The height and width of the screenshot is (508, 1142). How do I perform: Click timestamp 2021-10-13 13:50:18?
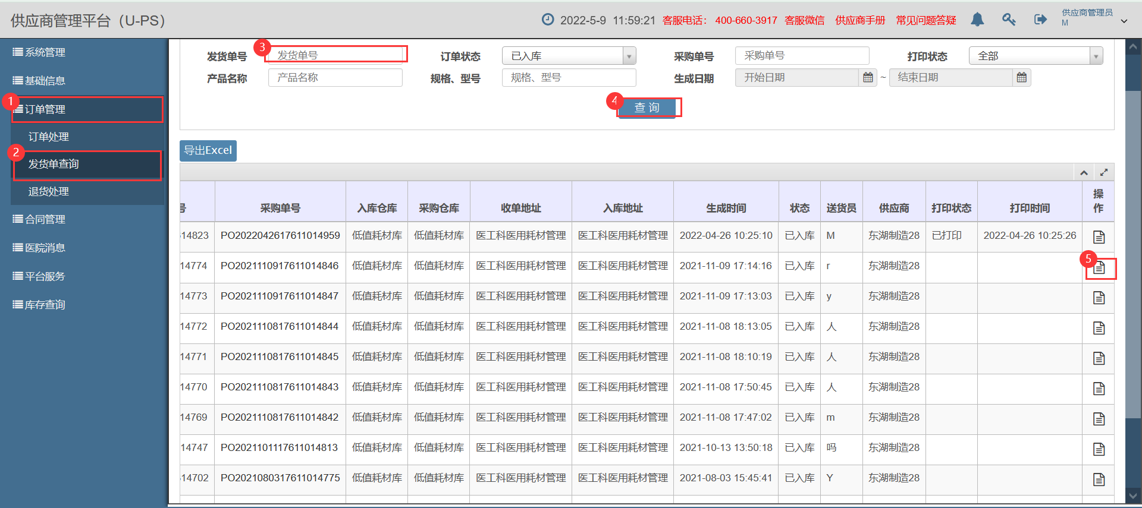pos(726,447)
